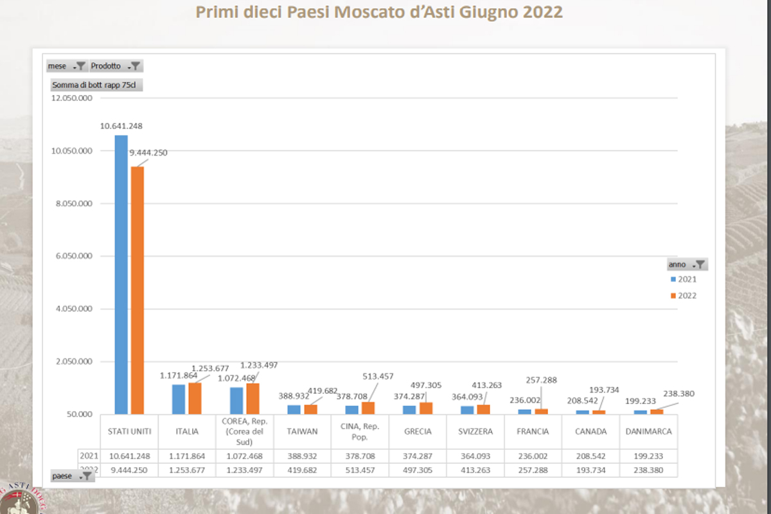Click the 2021 row header in data table
Viewport: 771px width, 514px height.
click(89, 456)
